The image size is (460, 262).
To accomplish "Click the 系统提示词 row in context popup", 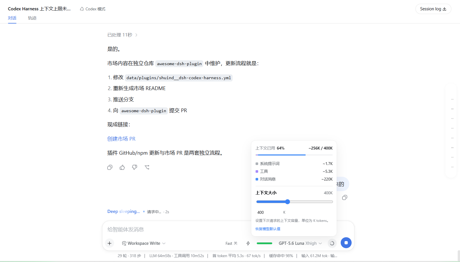I will pos(294,164).
